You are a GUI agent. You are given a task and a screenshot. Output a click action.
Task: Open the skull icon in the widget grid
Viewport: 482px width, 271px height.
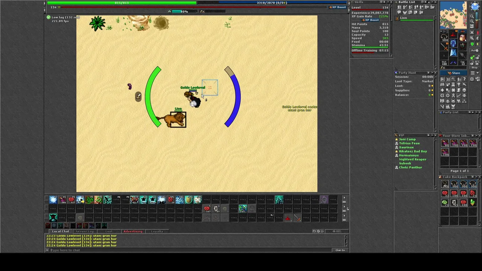coord(464,90)
